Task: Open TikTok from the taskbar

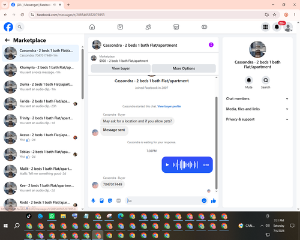Action: (29, 216)
